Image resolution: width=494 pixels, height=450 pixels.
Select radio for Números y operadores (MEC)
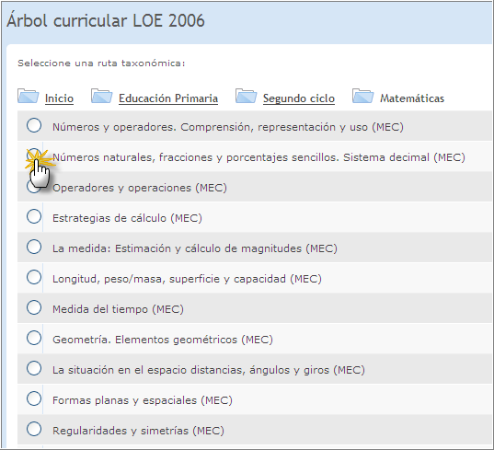(34, 125)
